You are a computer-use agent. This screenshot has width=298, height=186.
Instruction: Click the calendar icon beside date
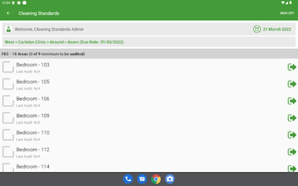257,29
